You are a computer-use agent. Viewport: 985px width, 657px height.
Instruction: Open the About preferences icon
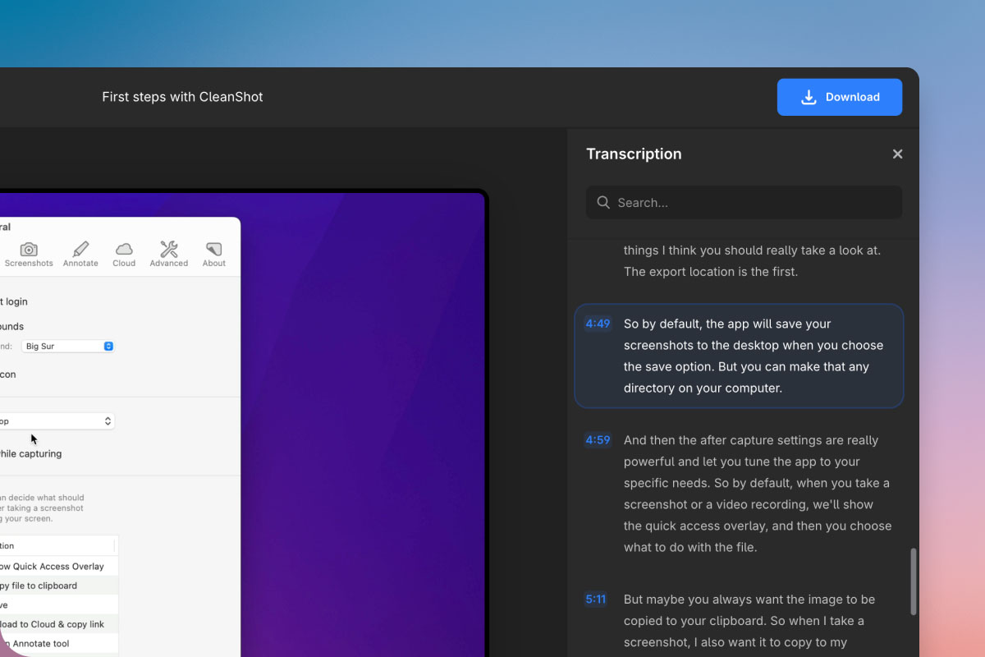point(213,250)
